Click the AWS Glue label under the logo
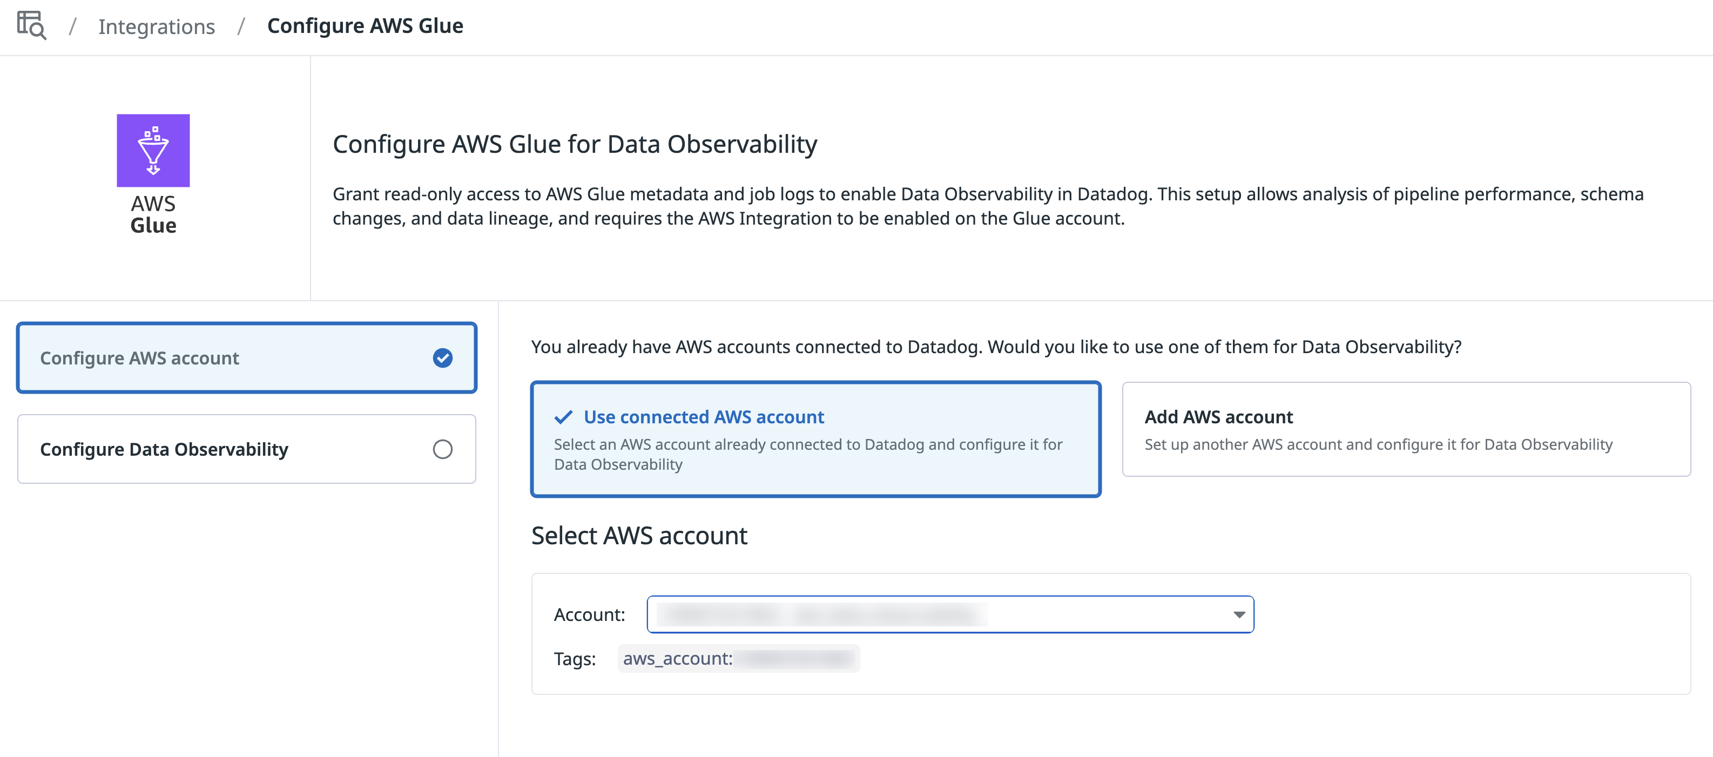The width and height of the screenshot is (1713, 757). point(153,214)
